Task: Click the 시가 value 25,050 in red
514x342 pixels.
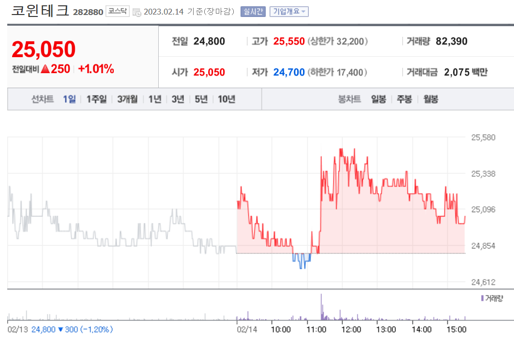Action: 209,72
